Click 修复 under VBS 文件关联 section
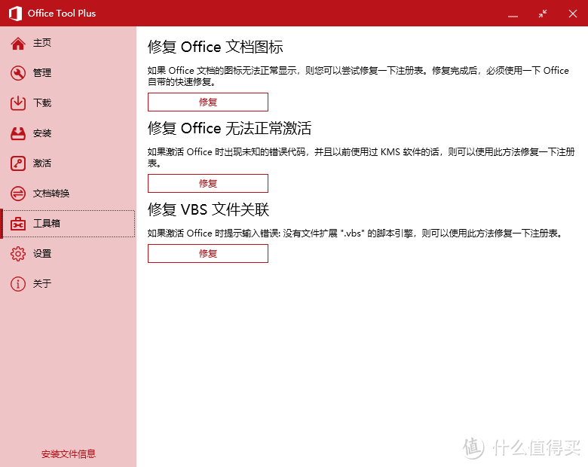Screen dimensions: 588x467 tap(208, 253)
